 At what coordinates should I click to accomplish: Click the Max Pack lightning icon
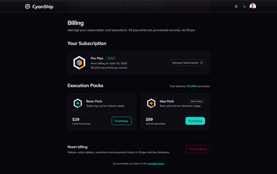coord(151,103)
